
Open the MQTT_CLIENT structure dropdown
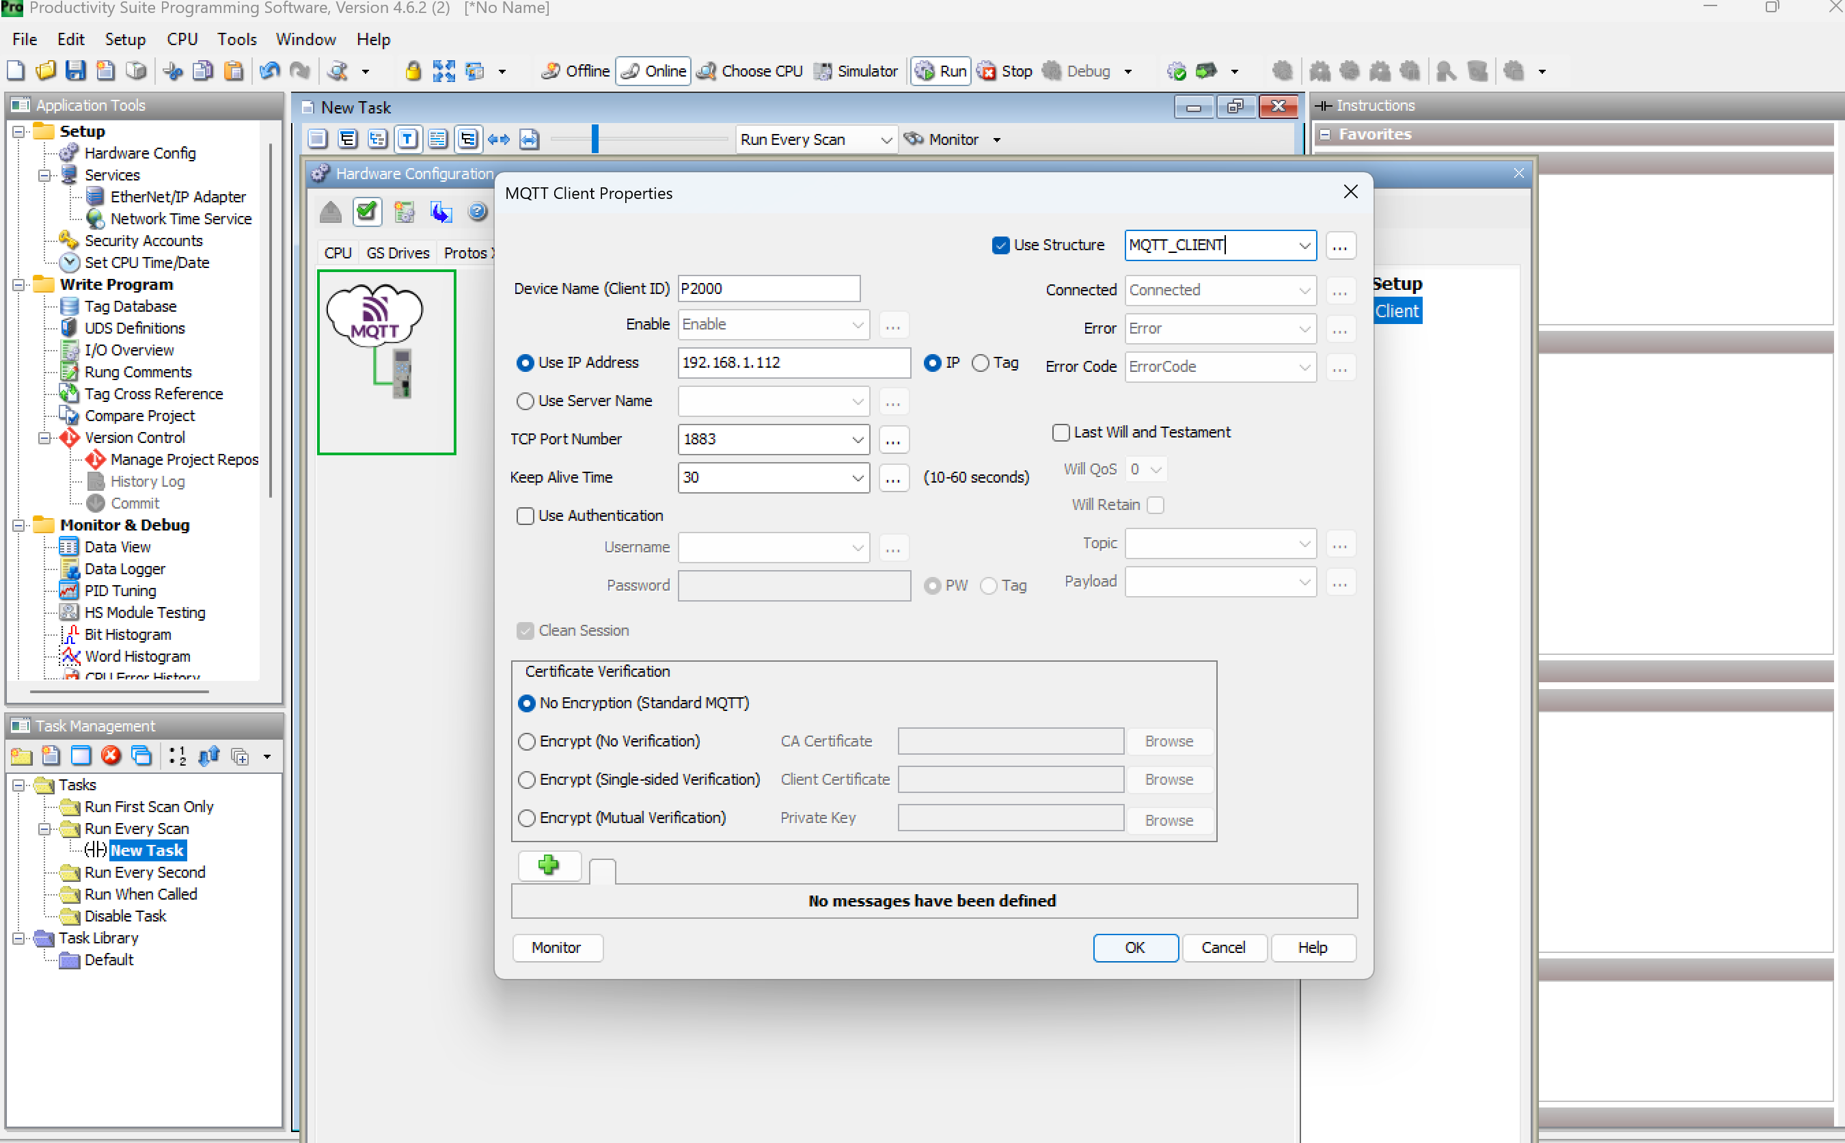pyautogui.click(x=1304, y=245)
